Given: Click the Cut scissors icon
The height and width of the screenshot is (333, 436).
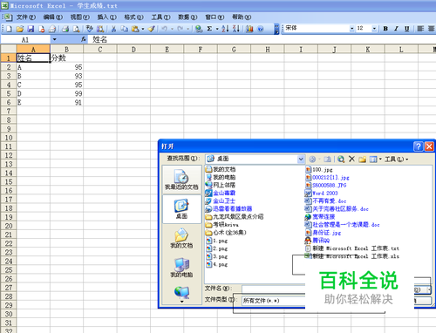Looking at the screenshot, I should point(113,29).
